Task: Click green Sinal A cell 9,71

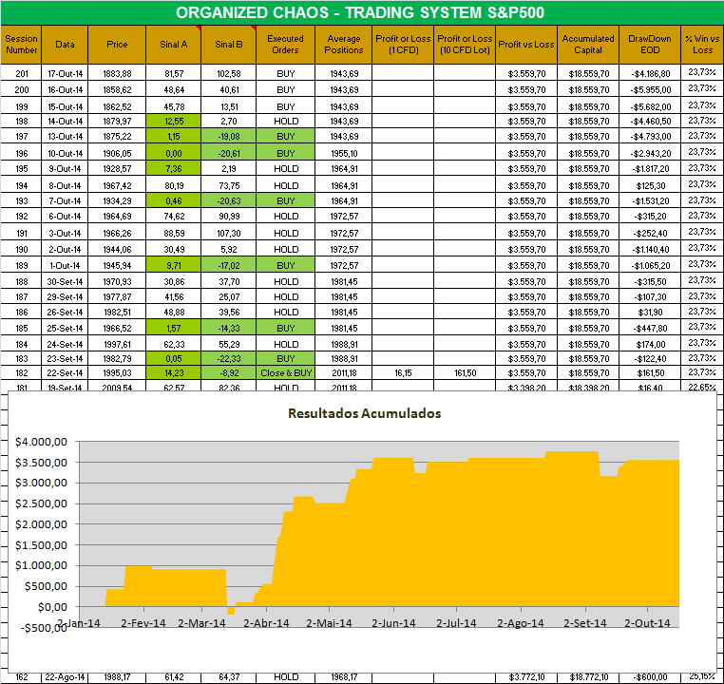Action: [174, 265]
